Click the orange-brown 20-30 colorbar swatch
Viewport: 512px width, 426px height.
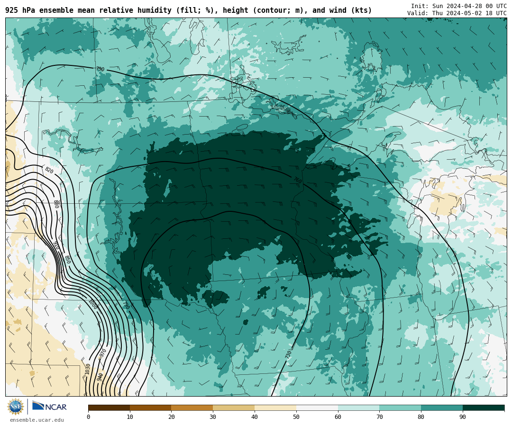(x=192, y=408)
